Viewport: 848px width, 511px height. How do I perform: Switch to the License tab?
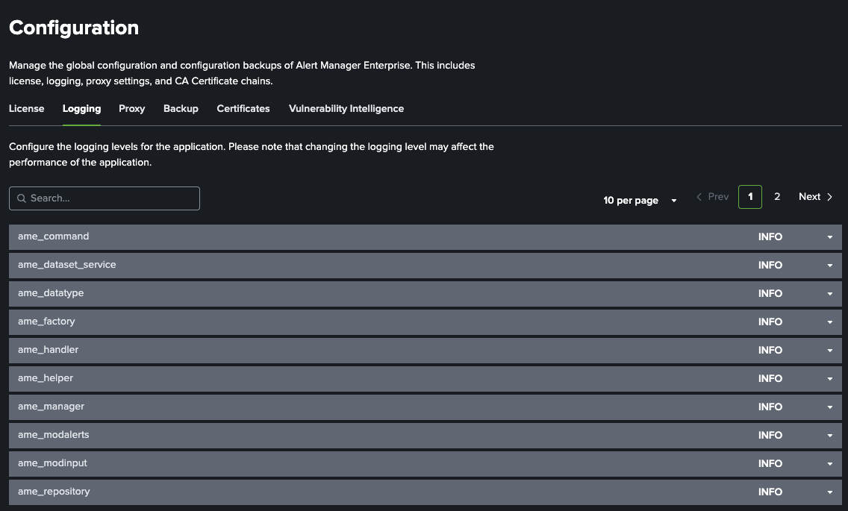click(26, 108)
